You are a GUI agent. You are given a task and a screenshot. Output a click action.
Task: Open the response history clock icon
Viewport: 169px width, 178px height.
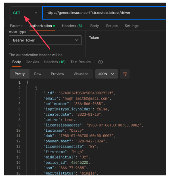point(101,62)
